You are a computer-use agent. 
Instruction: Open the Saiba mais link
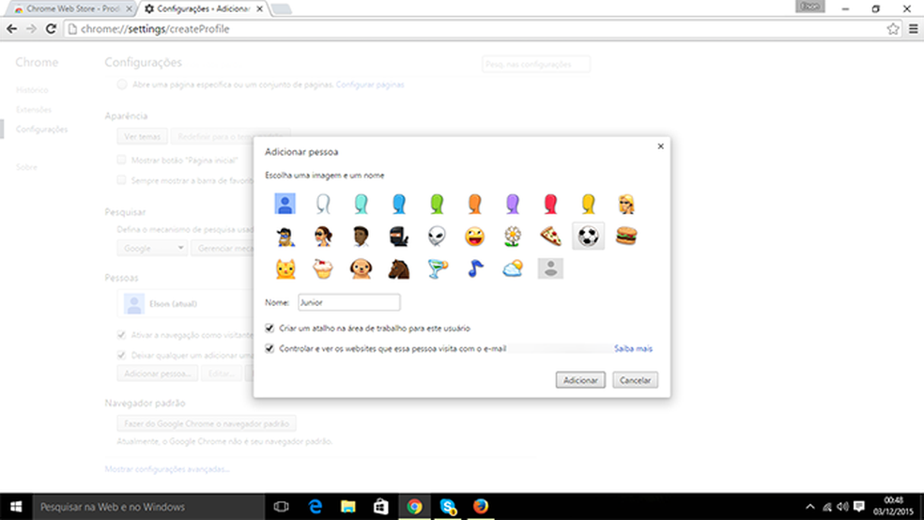tap(633, 348)
